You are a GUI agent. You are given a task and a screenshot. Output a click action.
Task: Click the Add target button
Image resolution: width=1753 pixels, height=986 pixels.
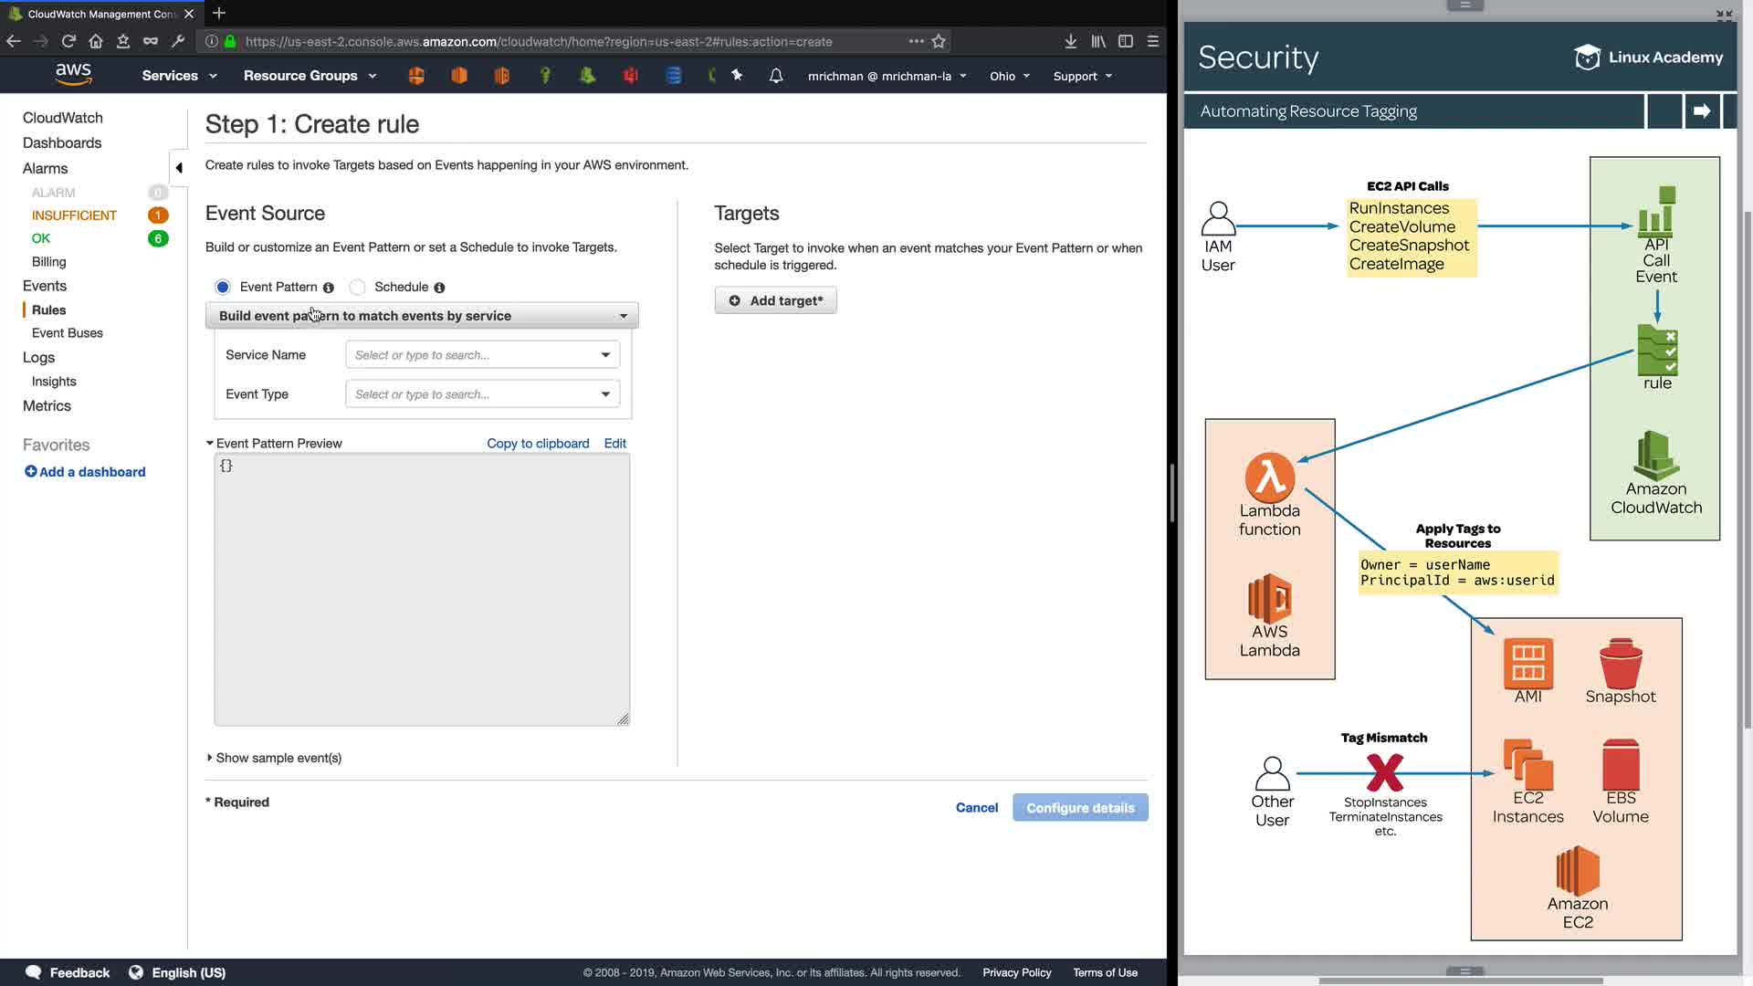[775, 300]
